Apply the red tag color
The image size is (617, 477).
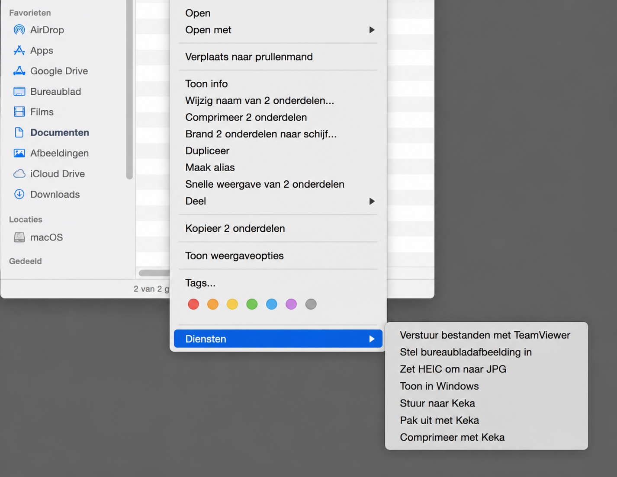(193, 304)
